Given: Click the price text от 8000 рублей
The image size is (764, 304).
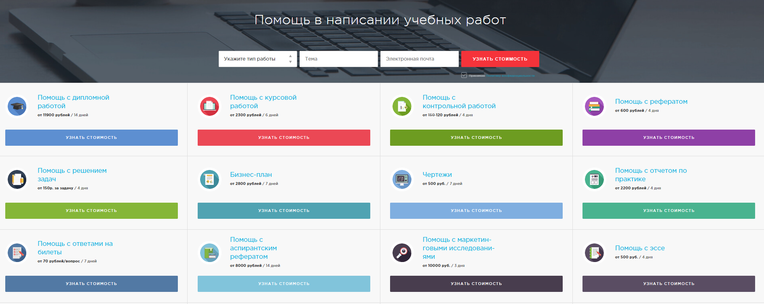Looking at the screenshot, I should pyautogui.click(x=246, y=266).
